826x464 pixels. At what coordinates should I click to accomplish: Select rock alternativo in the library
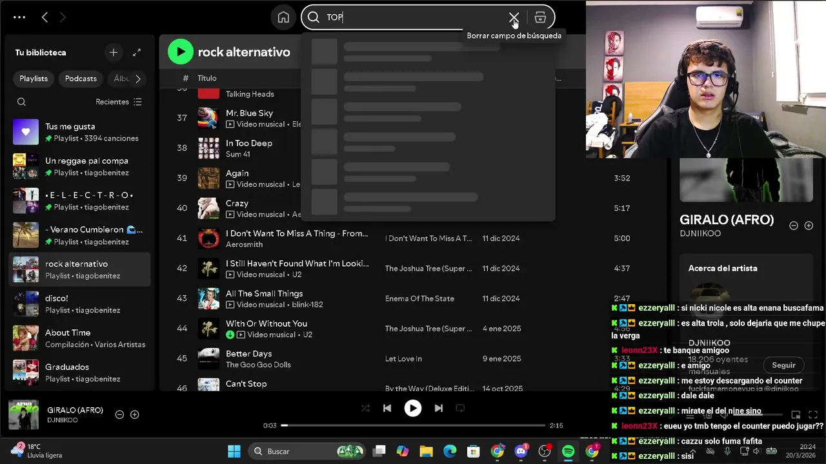81,269
